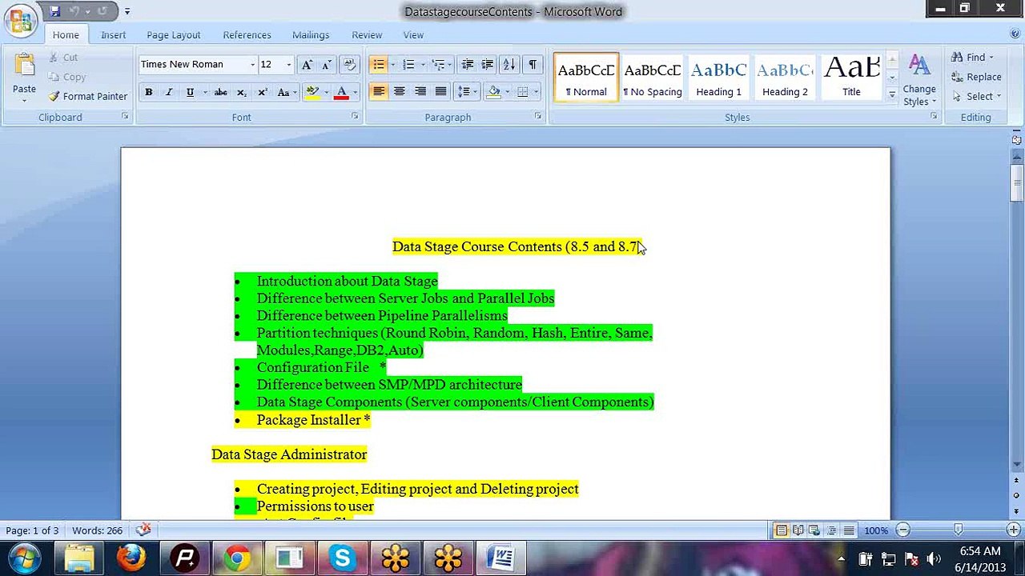Click the Words: 266 count
1025x576 pixels.
[x=97, y=530]
